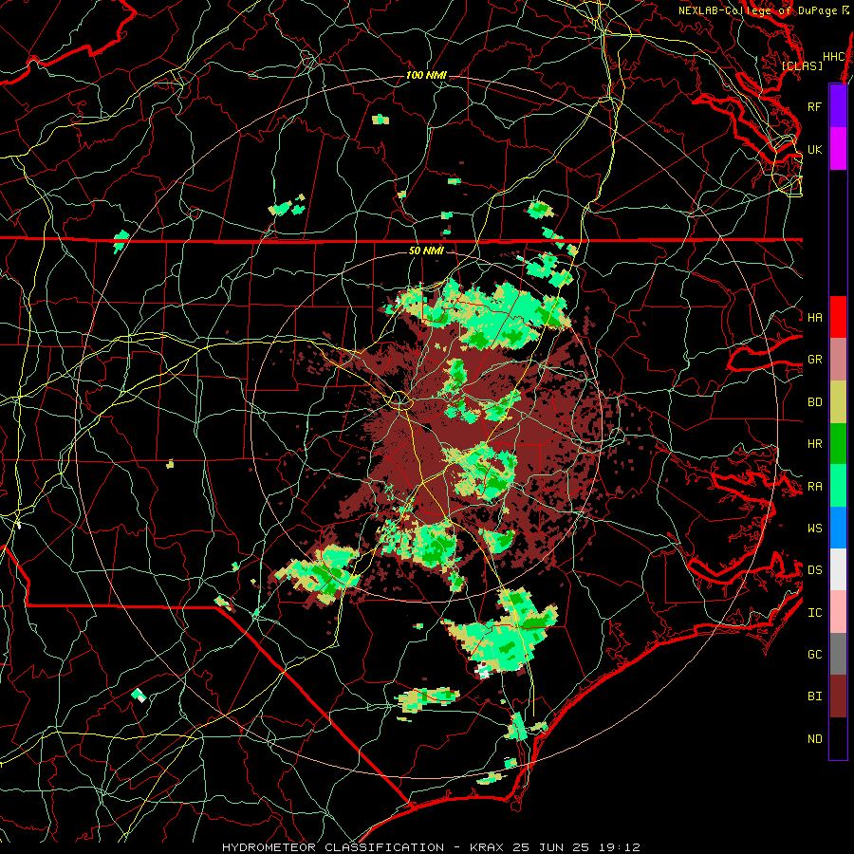The image size is (854, 854).
Task: Click the "BI" legend label
Action: 814,696
